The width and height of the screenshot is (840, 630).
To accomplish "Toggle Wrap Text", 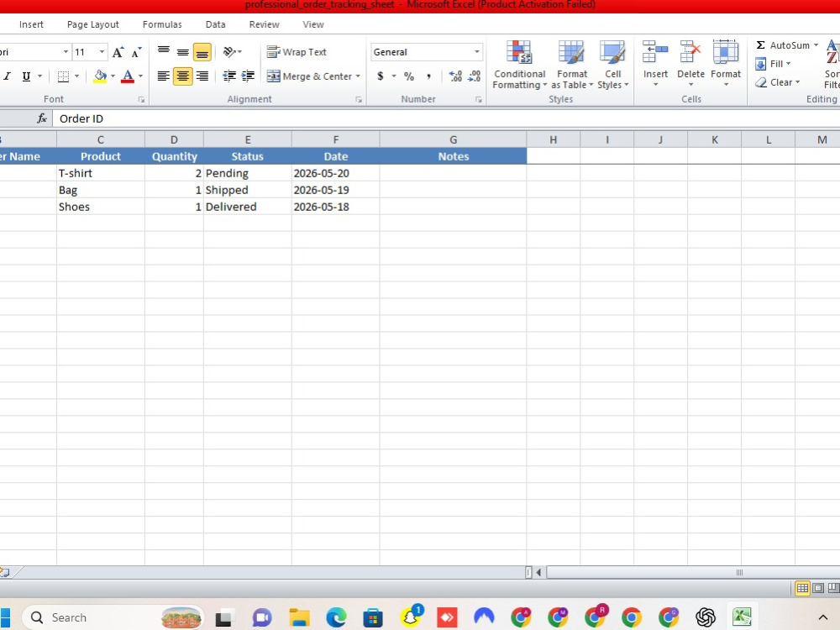I will (x=297, y=52).
